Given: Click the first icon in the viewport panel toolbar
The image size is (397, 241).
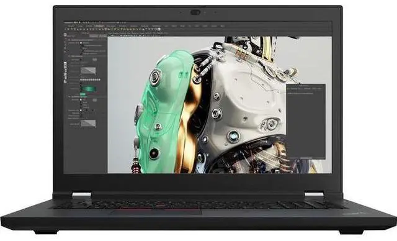Looking at the screenshot, I should (110, 35).
